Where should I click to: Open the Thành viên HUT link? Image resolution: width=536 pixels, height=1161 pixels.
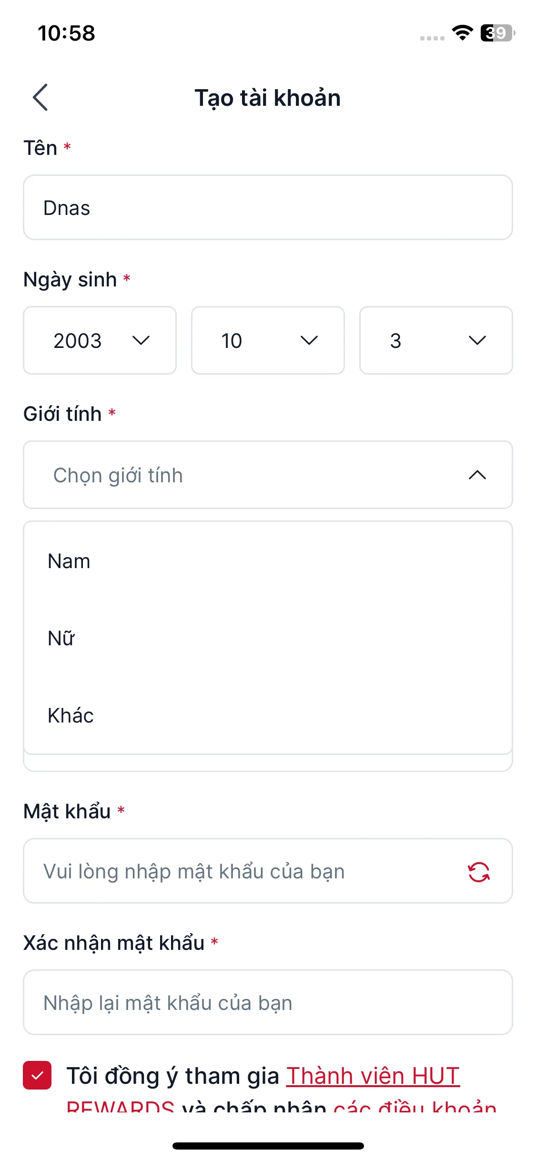tap(373, 1076)
